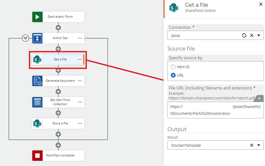Open the Get a file ellipsis menu
This screenshot has height=166, width=265.
click(x=80, y=60)
